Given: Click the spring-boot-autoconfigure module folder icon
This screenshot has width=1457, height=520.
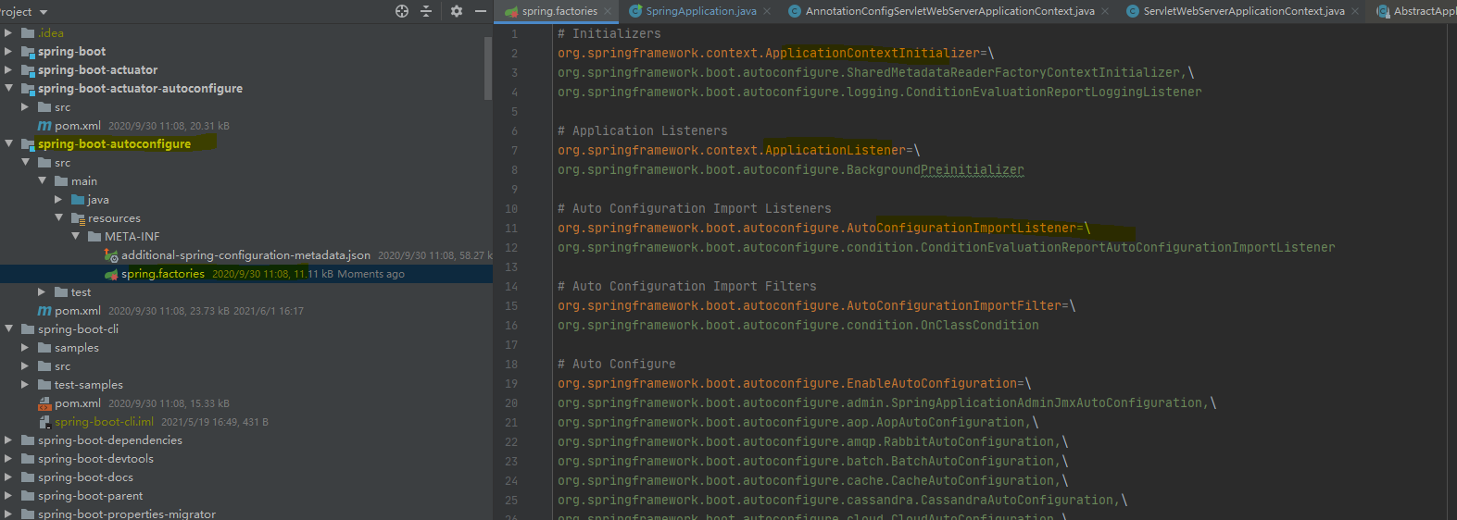Looking at the screenshot, I should (28, 144).
